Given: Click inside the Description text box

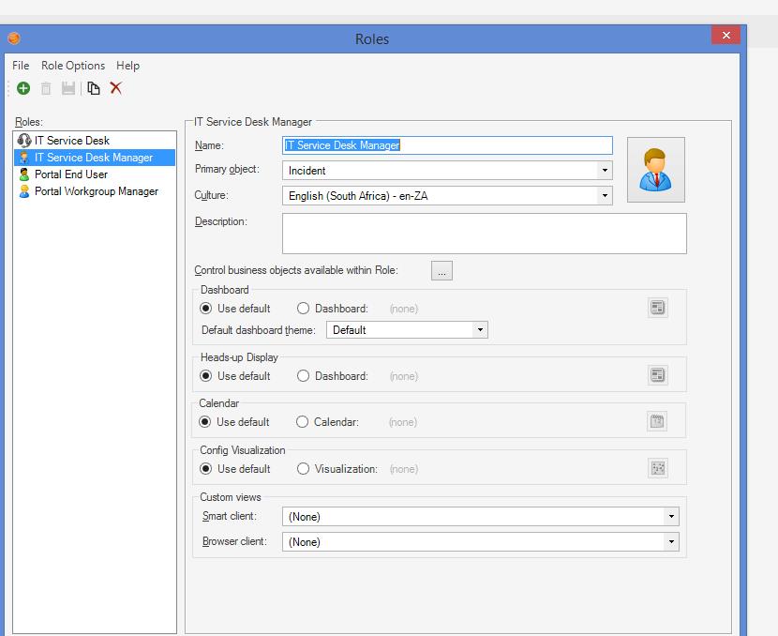Looking at the screenshot, I should click(x=484, y=234).
